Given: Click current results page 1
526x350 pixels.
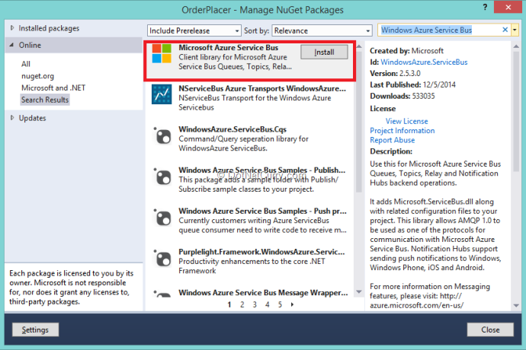Looking at the screenshot, I should (x=229, y=304).
